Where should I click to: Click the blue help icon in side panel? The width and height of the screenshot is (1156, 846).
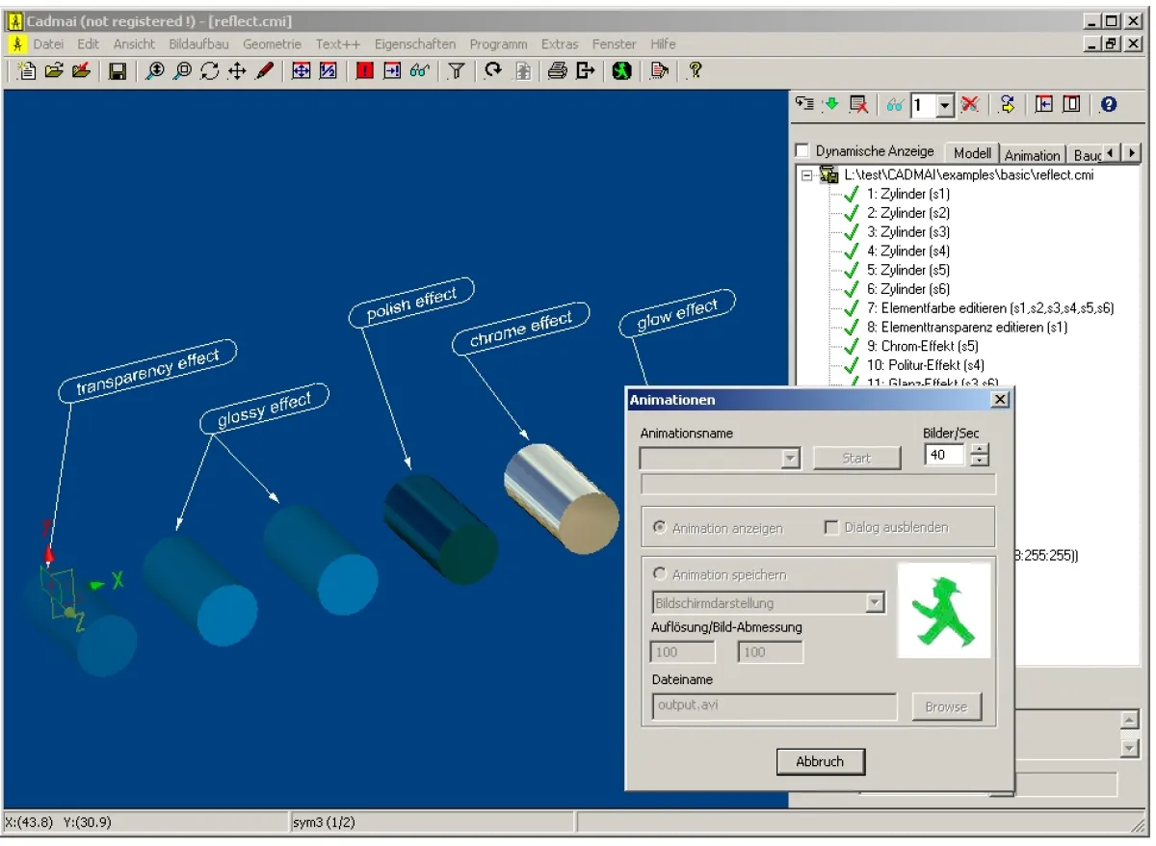point(1108,105)
